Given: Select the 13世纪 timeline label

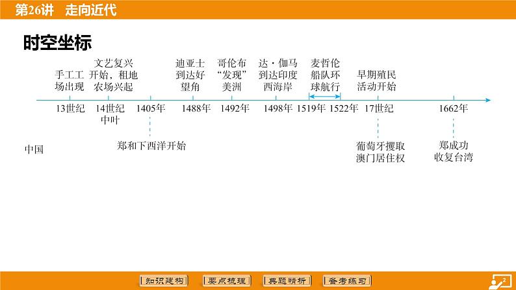Looking at the screenshot, I should click(x=70, y=108).
